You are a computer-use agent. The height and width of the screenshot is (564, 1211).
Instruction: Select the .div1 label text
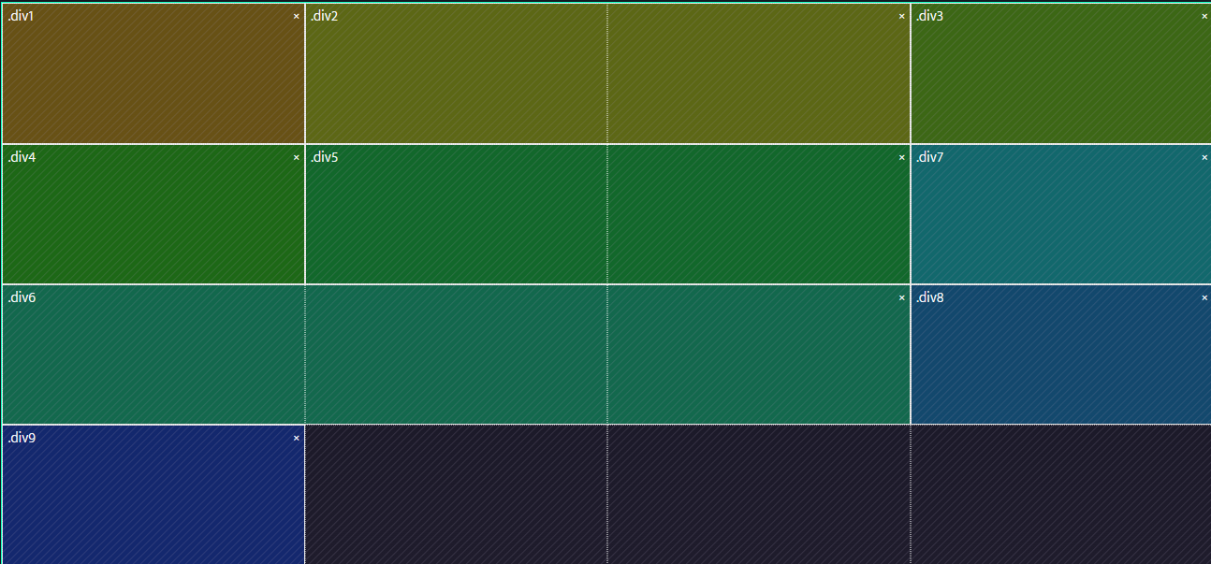pos(21,16)
